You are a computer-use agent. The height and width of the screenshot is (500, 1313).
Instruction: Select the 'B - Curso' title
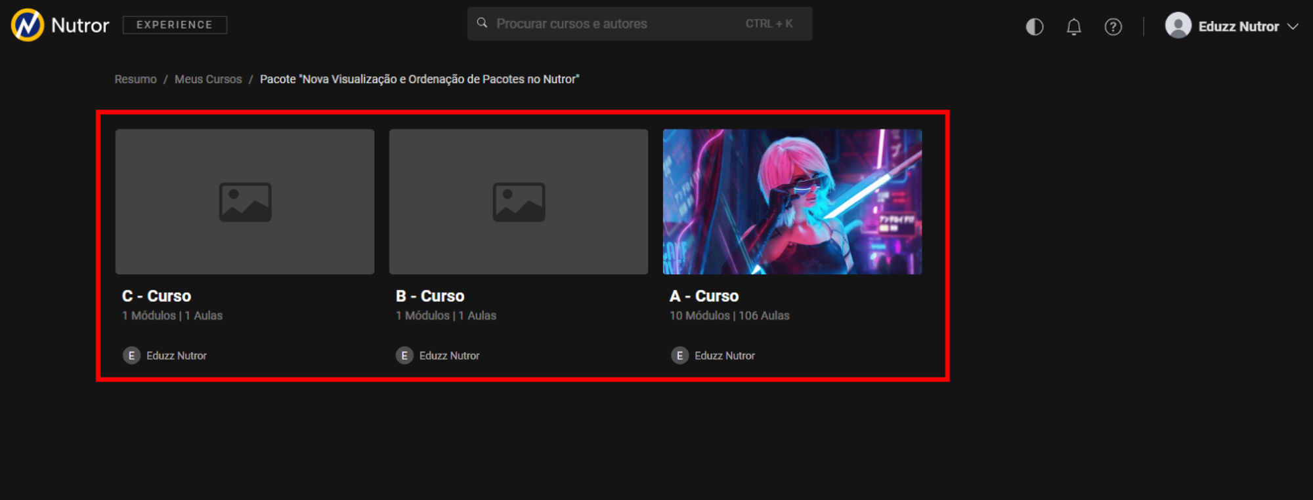pyautogui.click(x=430, y=296)
